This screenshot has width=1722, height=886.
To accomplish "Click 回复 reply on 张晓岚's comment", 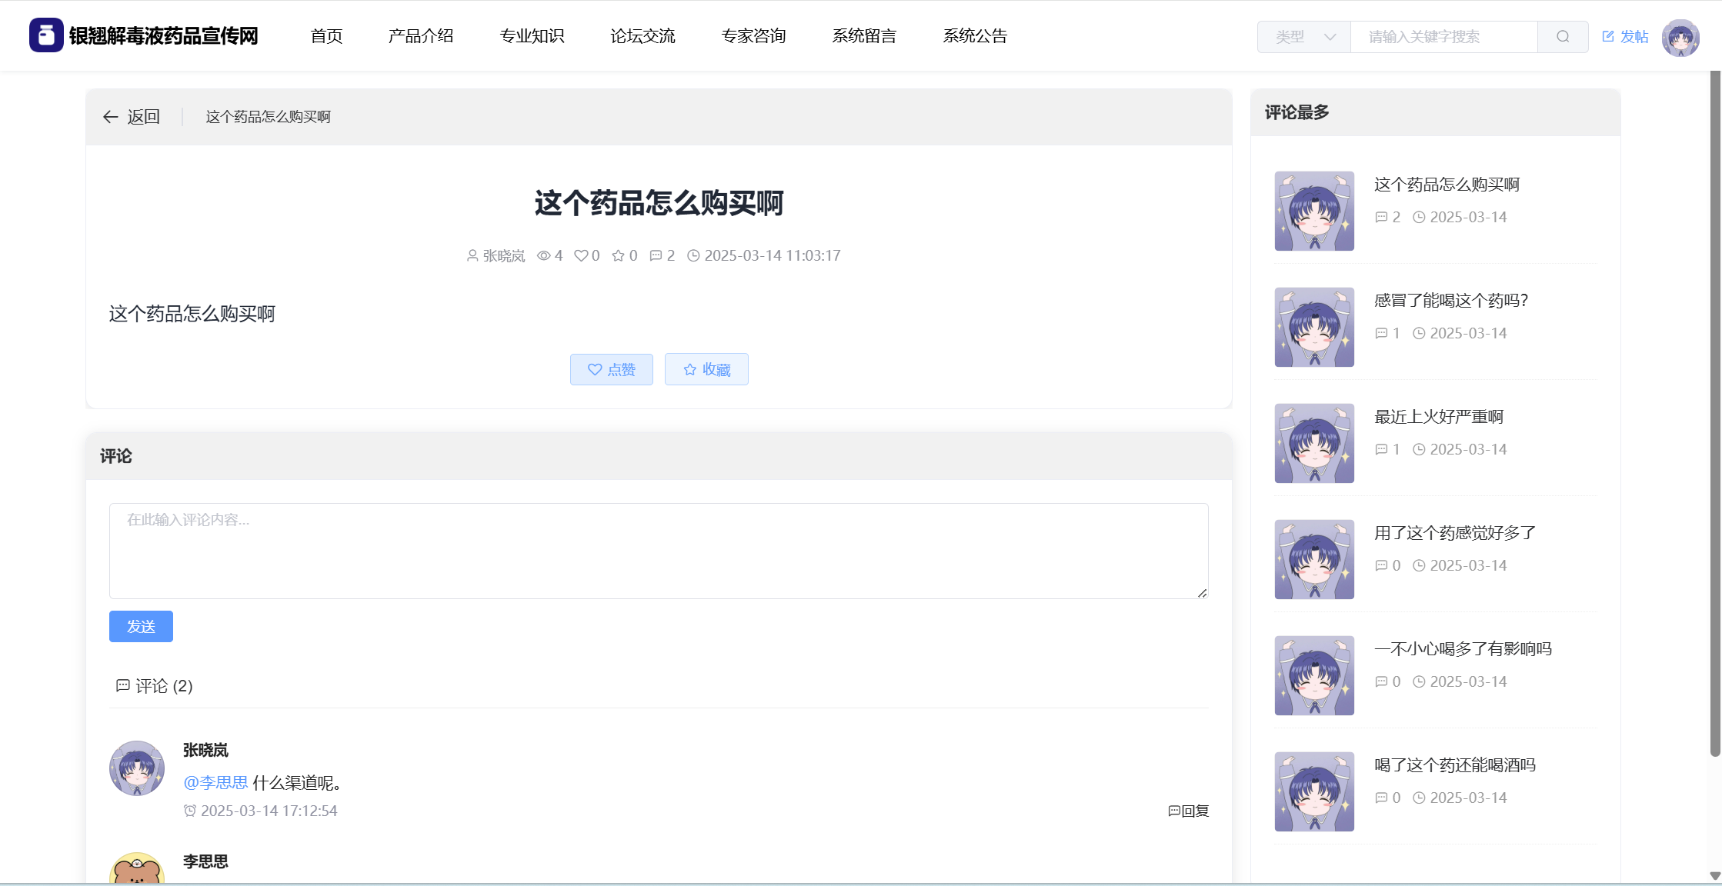I will coord(1189,811).
